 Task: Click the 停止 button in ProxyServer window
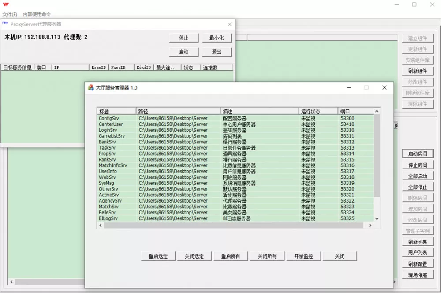184,38
